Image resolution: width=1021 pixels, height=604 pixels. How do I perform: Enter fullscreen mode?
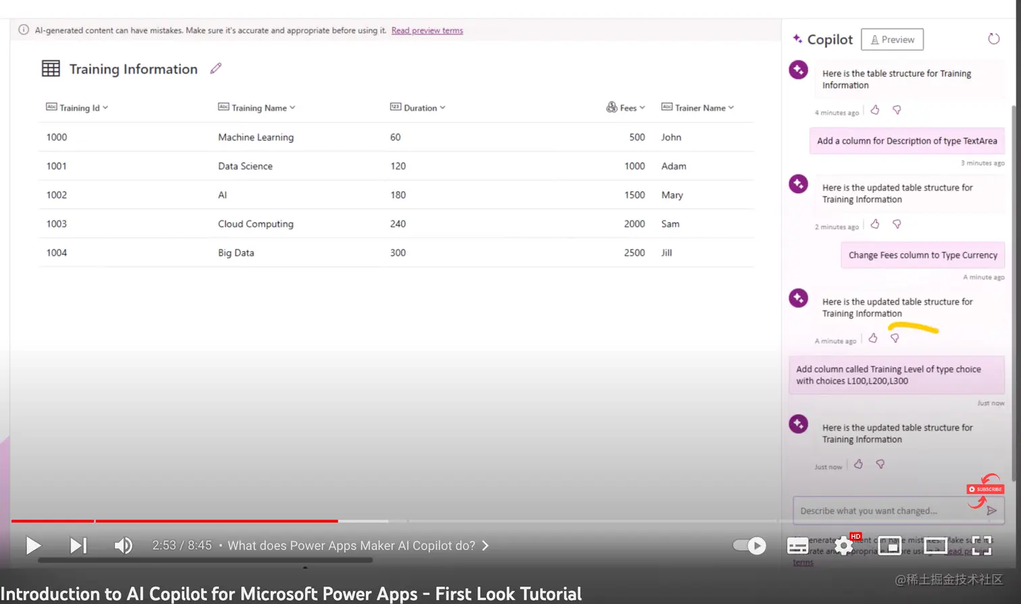pyautogui.click(x=981, y=545)
